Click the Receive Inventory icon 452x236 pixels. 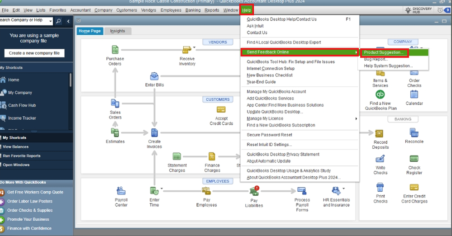tap(187, 50)
